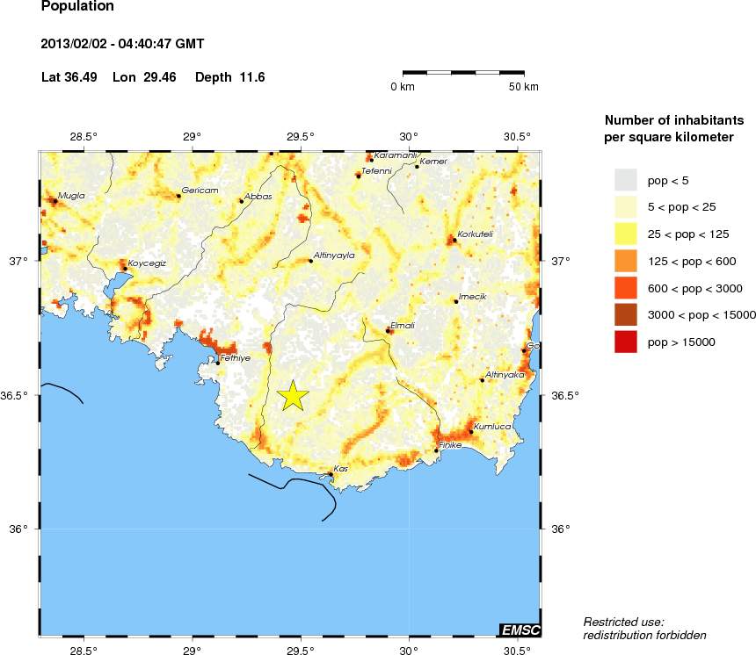Image resolution: width=756 pixels, height=655 pixels.
Task: Select the '125 < pop < 600' orange swatch
Action: tap(625, 261)
